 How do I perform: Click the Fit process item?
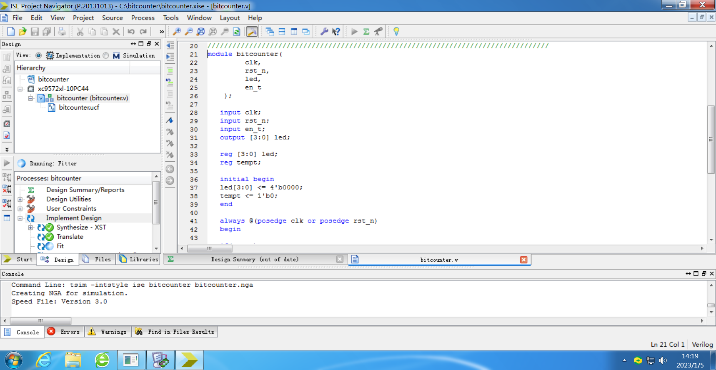pos(60,246)
